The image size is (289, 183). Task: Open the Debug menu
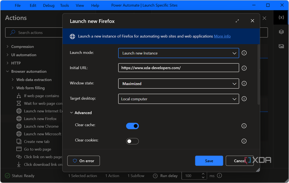point(49,5)
